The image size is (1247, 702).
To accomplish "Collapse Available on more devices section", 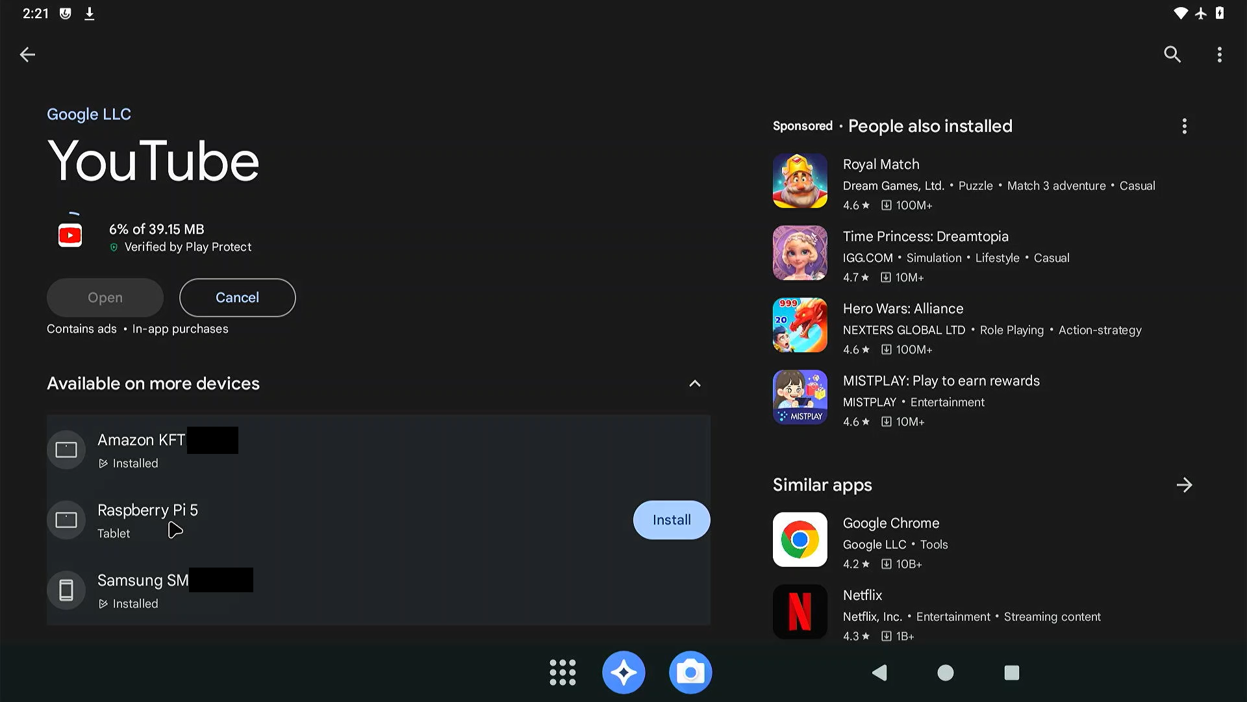I will [x=694, y=383].
